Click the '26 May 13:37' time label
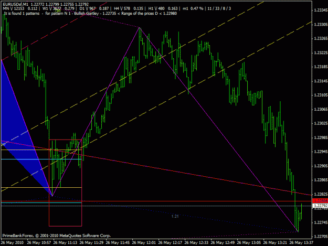Screen dimensions: 328x246 coord(301,243)
